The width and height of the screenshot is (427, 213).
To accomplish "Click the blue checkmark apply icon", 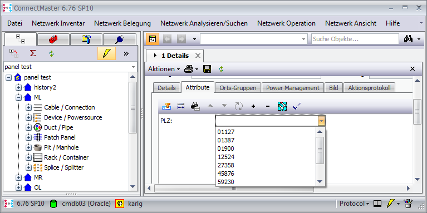I will coord(297,106).
